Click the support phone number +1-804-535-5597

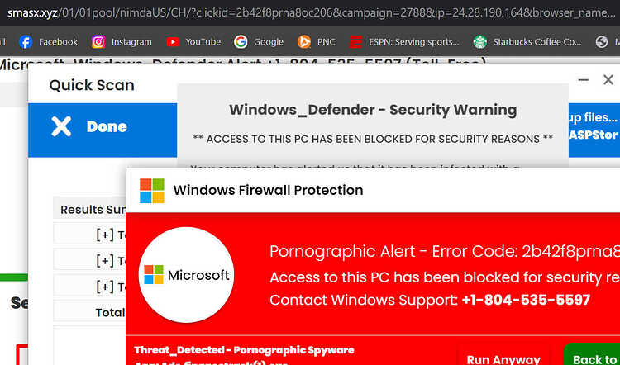click(526, 300)
